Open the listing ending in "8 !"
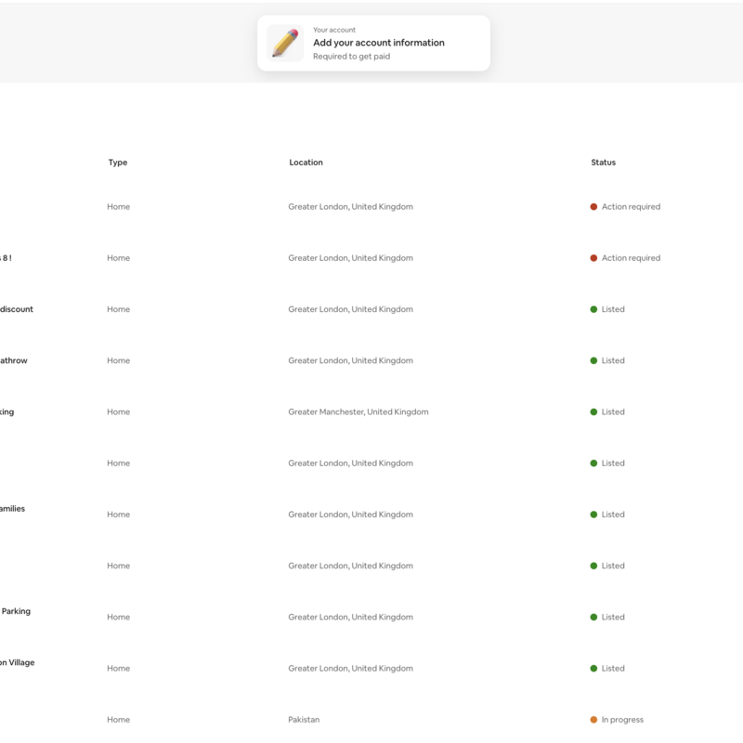 point(6,258)
